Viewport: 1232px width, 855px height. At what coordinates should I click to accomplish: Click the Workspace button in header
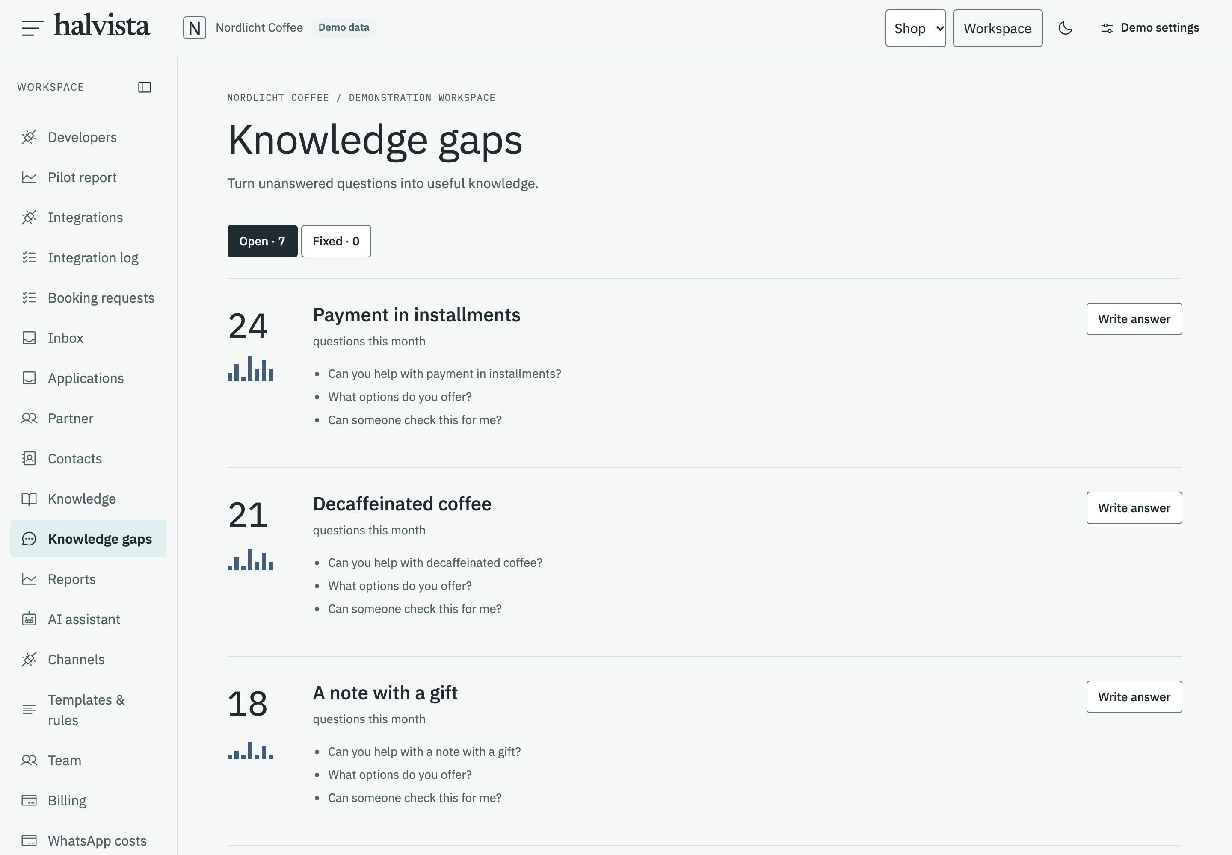coord(998,28)
